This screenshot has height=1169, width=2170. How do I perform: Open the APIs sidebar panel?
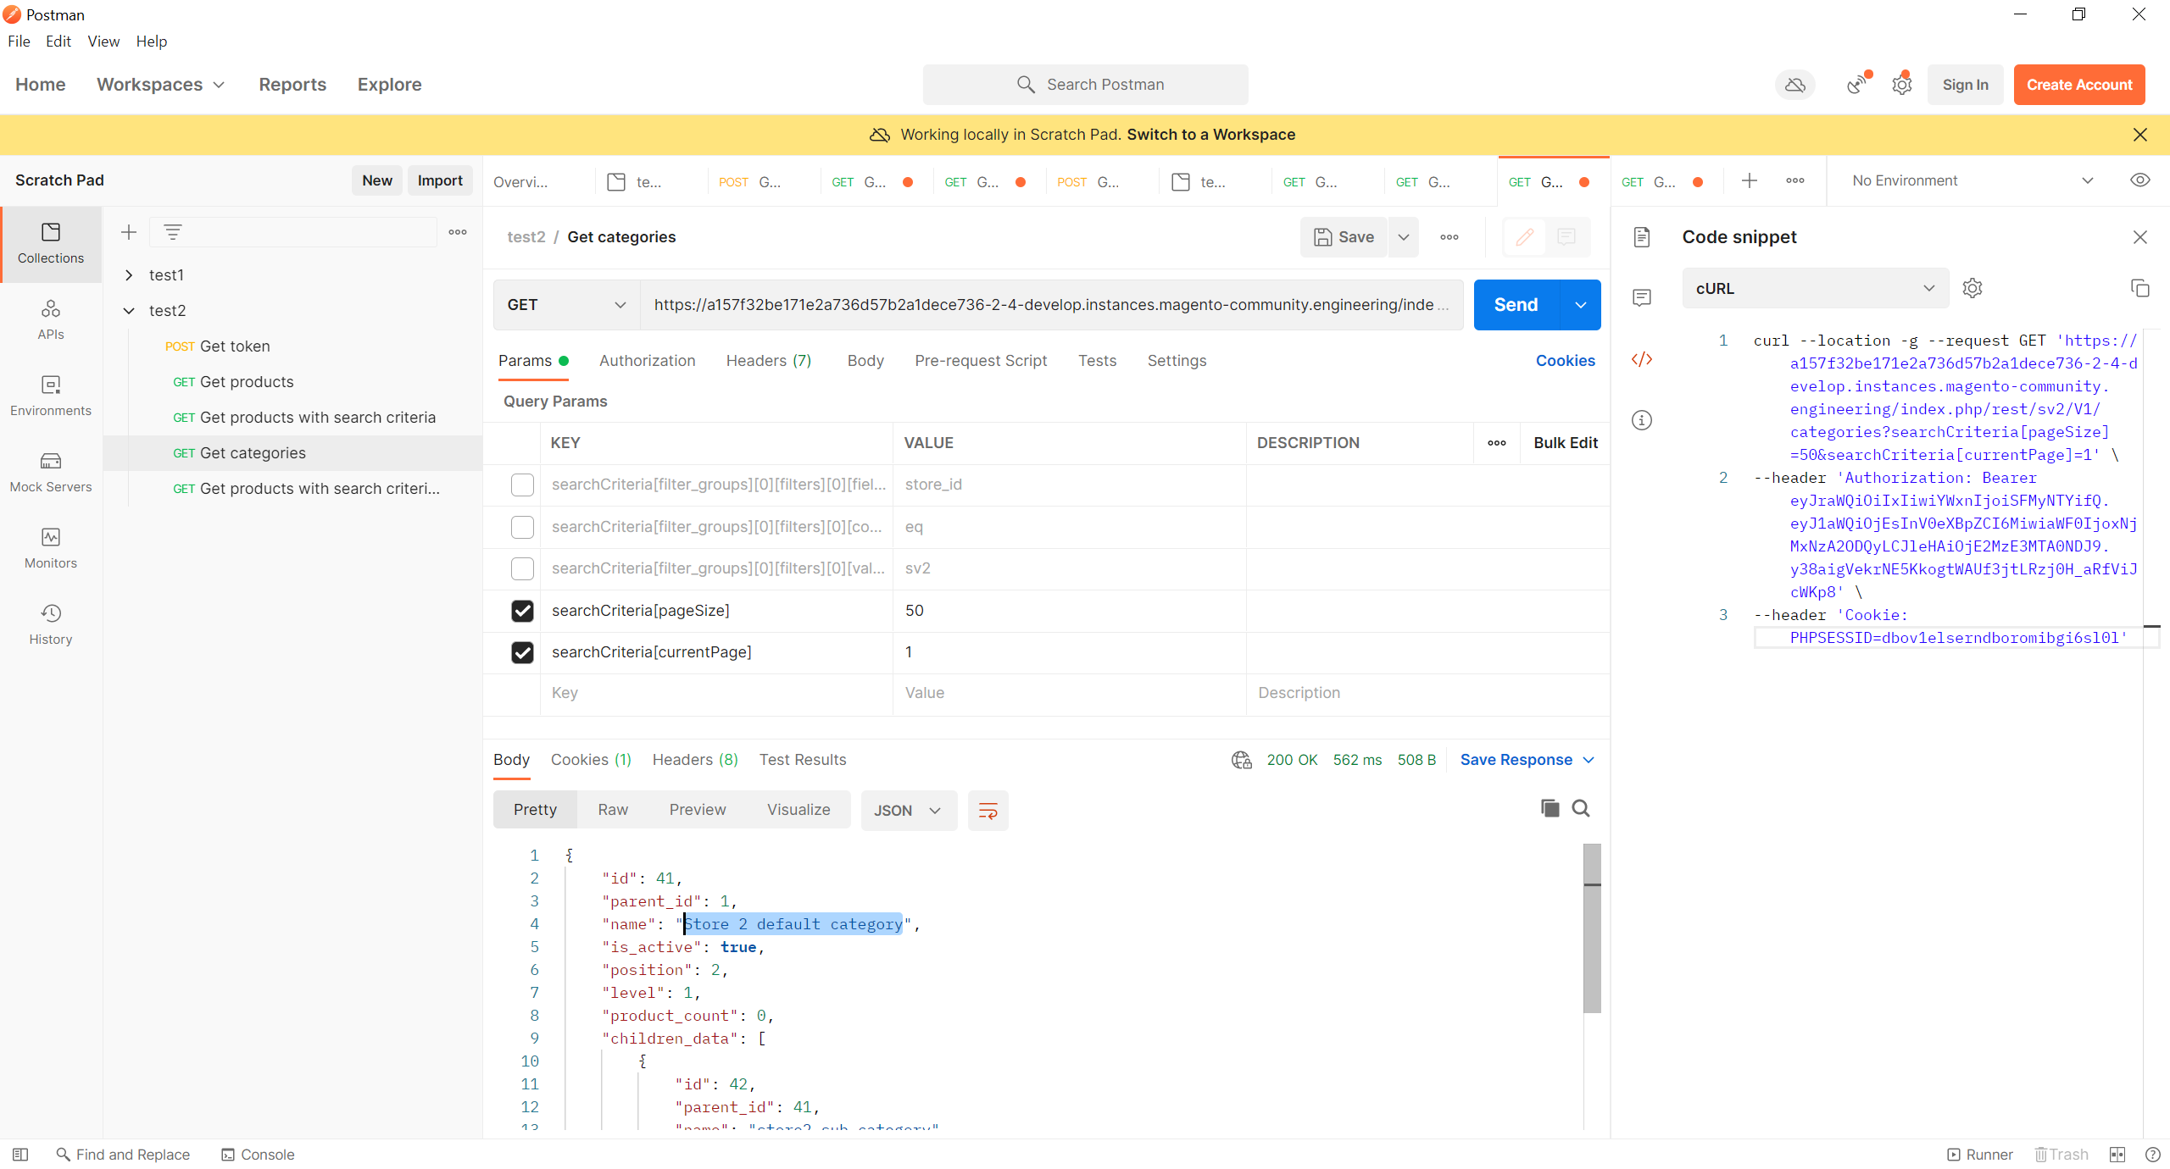coord(51,319)
